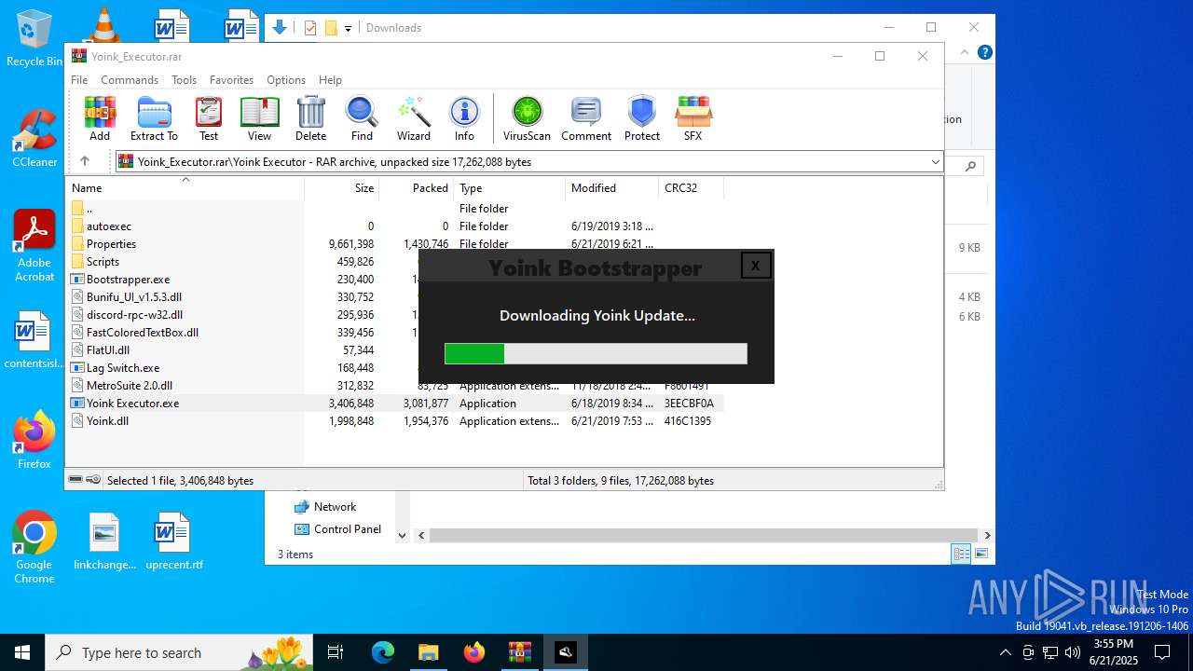Open the CCleaner desktop shortcut
This screenshot has height=671, width=1193.
[x=34, y=138]
